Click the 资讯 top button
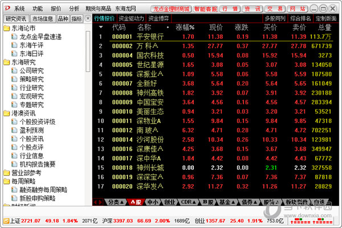This screenshot has width=342, height=228. coord(253,9)
